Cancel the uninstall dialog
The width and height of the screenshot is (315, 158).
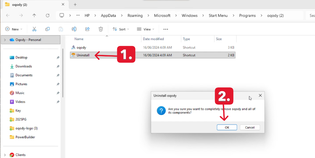tap(250, 127)
